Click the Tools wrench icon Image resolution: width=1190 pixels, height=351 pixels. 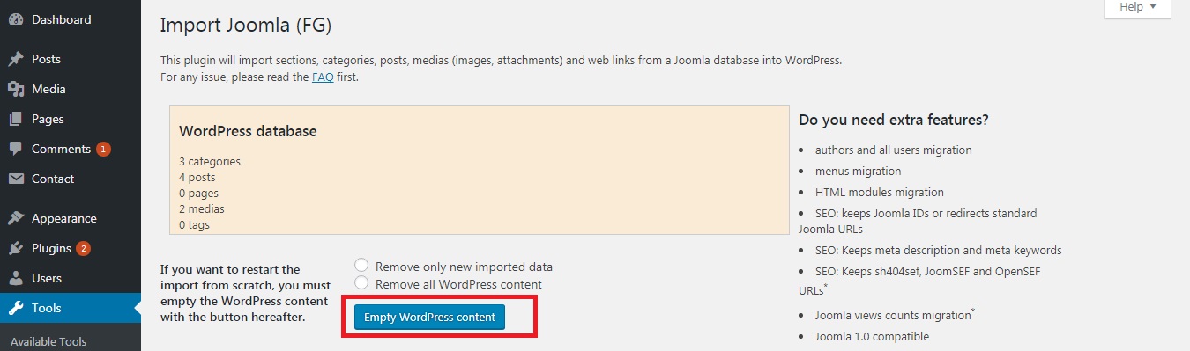pyautogui.click(x=16, y=308)
